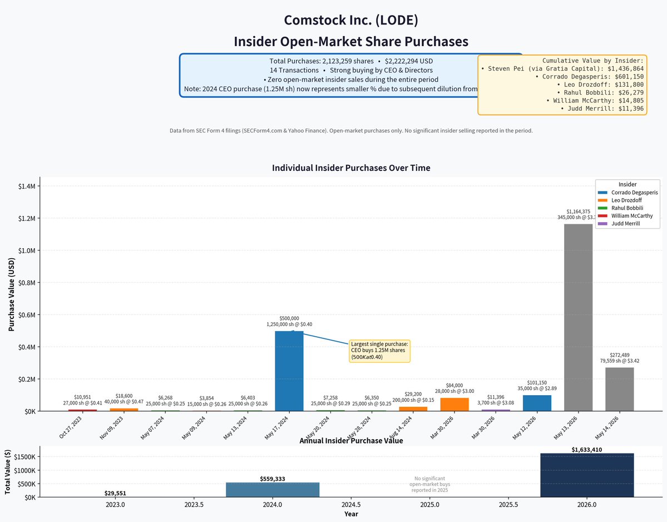Screen dimensions: 667x522
Task: Click the 'Total Value ($)' axis label
Action: [8, 472]
